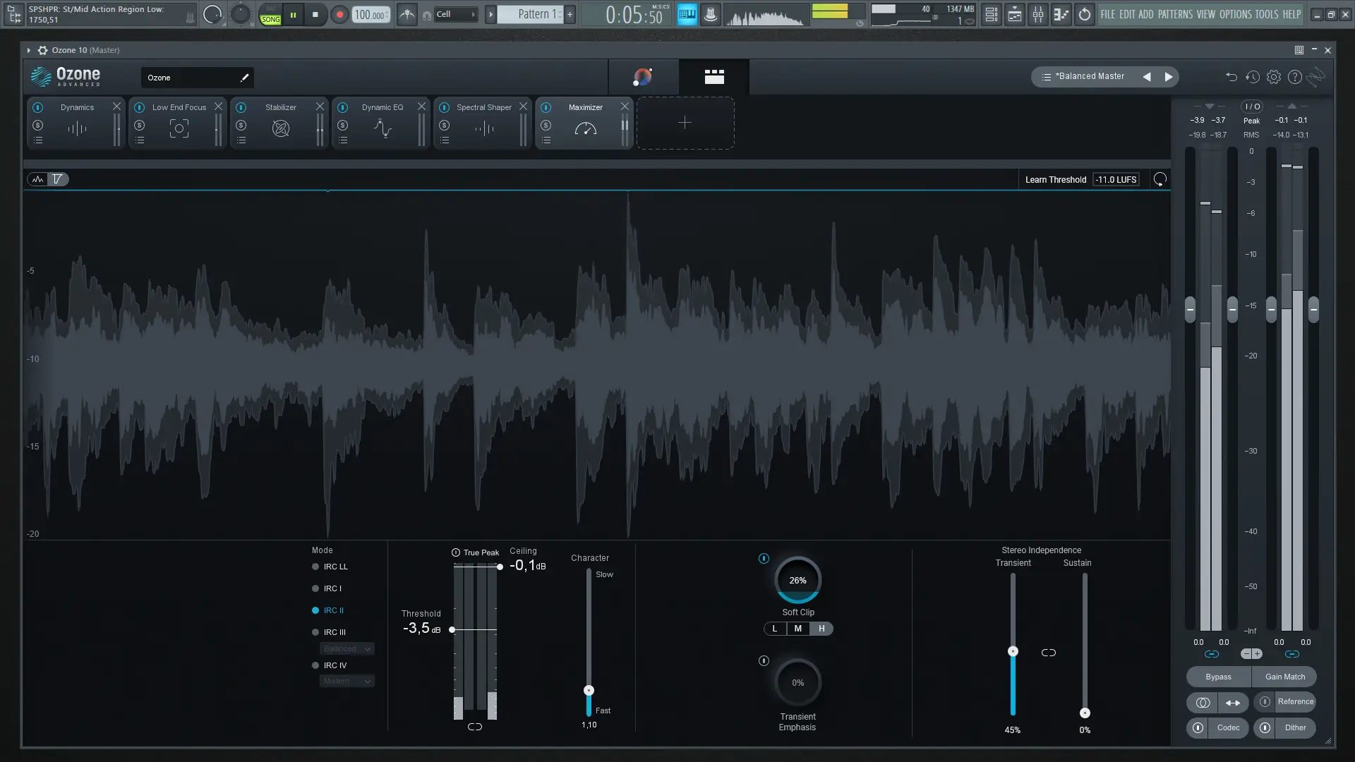This screenshot has height=762, width=1355.
Task: Open the Modern dropdown under IRC IV
Action: [347, 681]
